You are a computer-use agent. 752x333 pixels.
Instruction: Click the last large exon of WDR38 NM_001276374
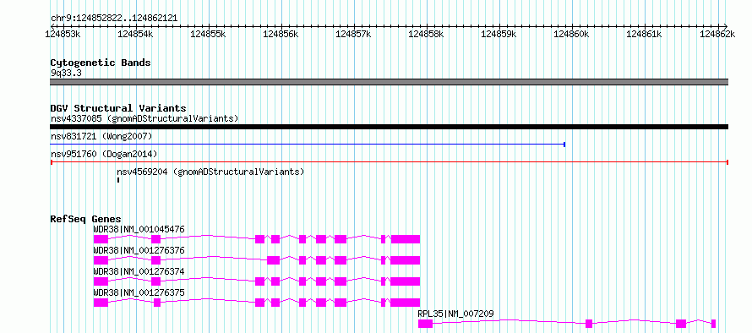[406, 281]
